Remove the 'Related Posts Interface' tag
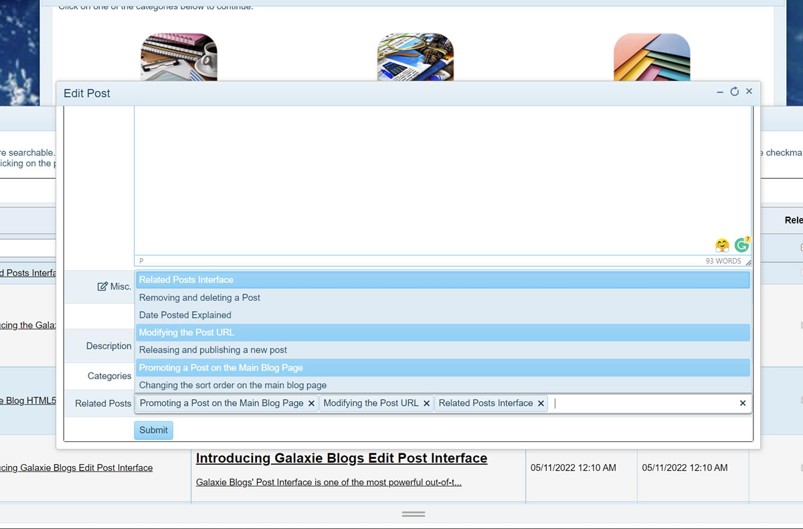 (x=541, y=403)
